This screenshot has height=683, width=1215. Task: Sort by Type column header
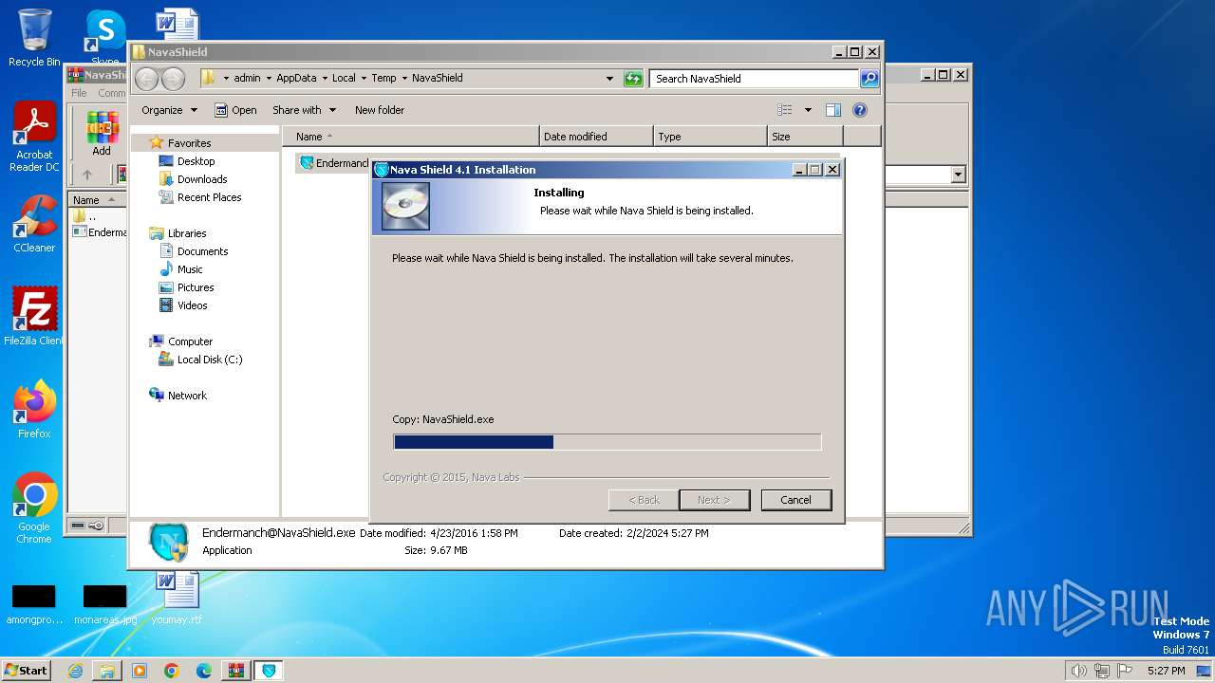710,137
